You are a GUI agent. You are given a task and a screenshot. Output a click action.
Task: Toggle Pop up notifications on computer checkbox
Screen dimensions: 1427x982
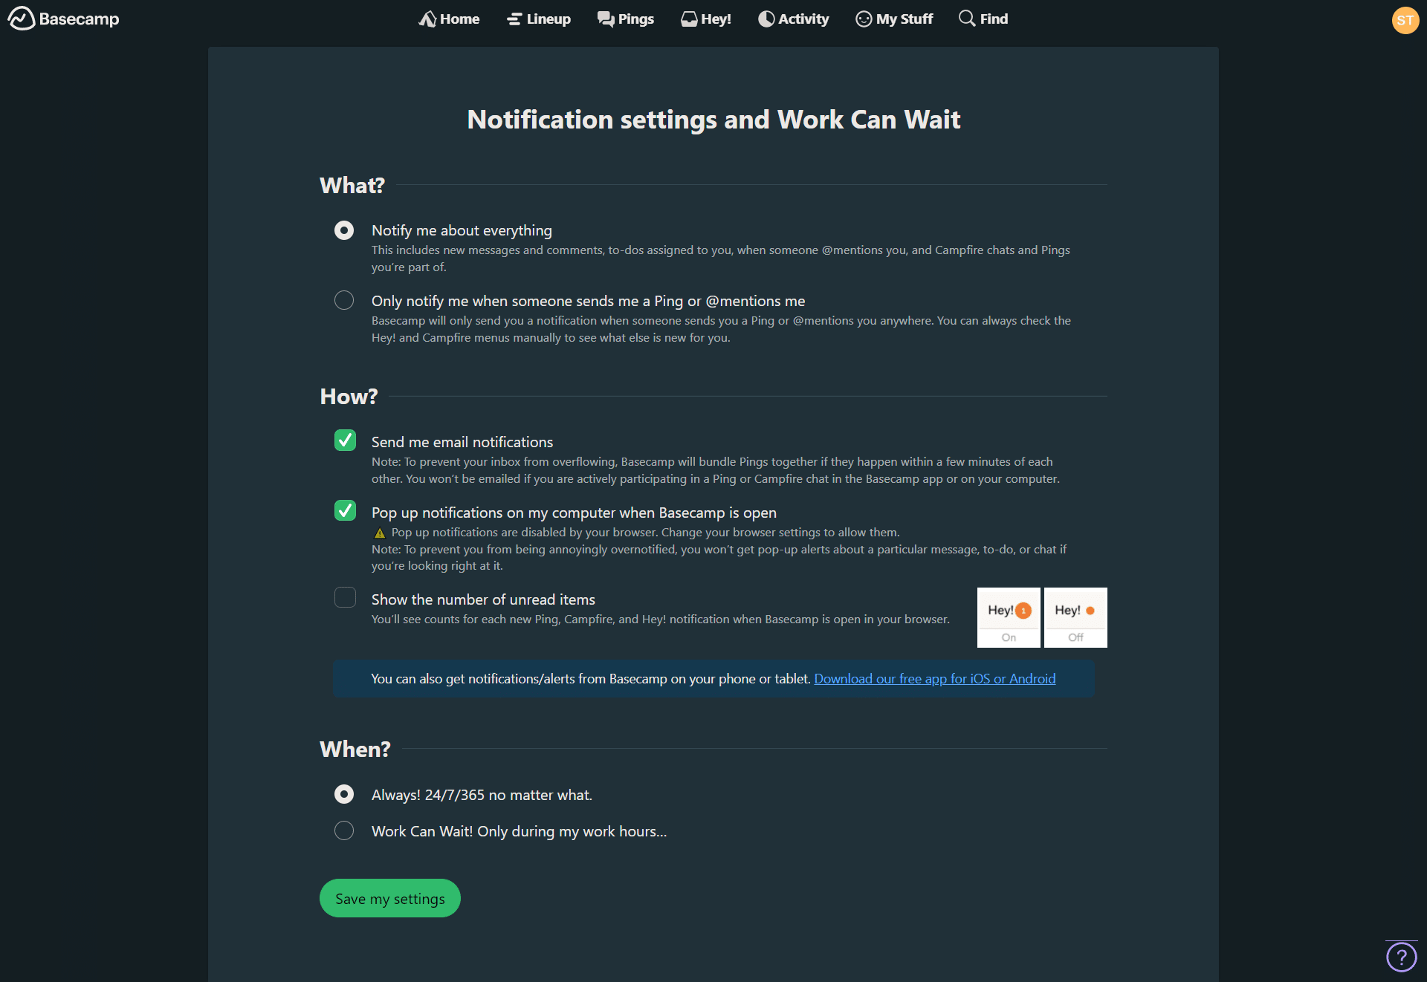pos(346,512)
